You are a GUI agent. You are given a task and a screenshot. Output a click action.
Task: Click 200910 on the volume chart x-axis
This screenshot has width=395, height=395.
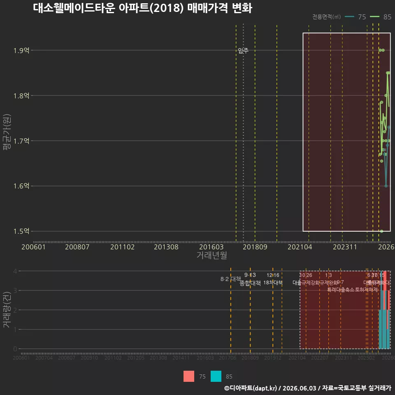pos(89,358)
